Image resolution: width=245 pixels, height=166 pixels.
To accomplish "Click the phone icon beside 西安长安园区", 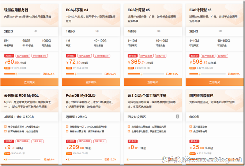I will pos(177,116).
